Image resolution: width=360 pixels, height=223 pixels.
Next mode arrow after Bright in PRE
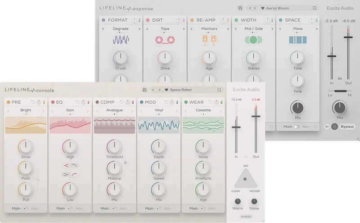43,111
